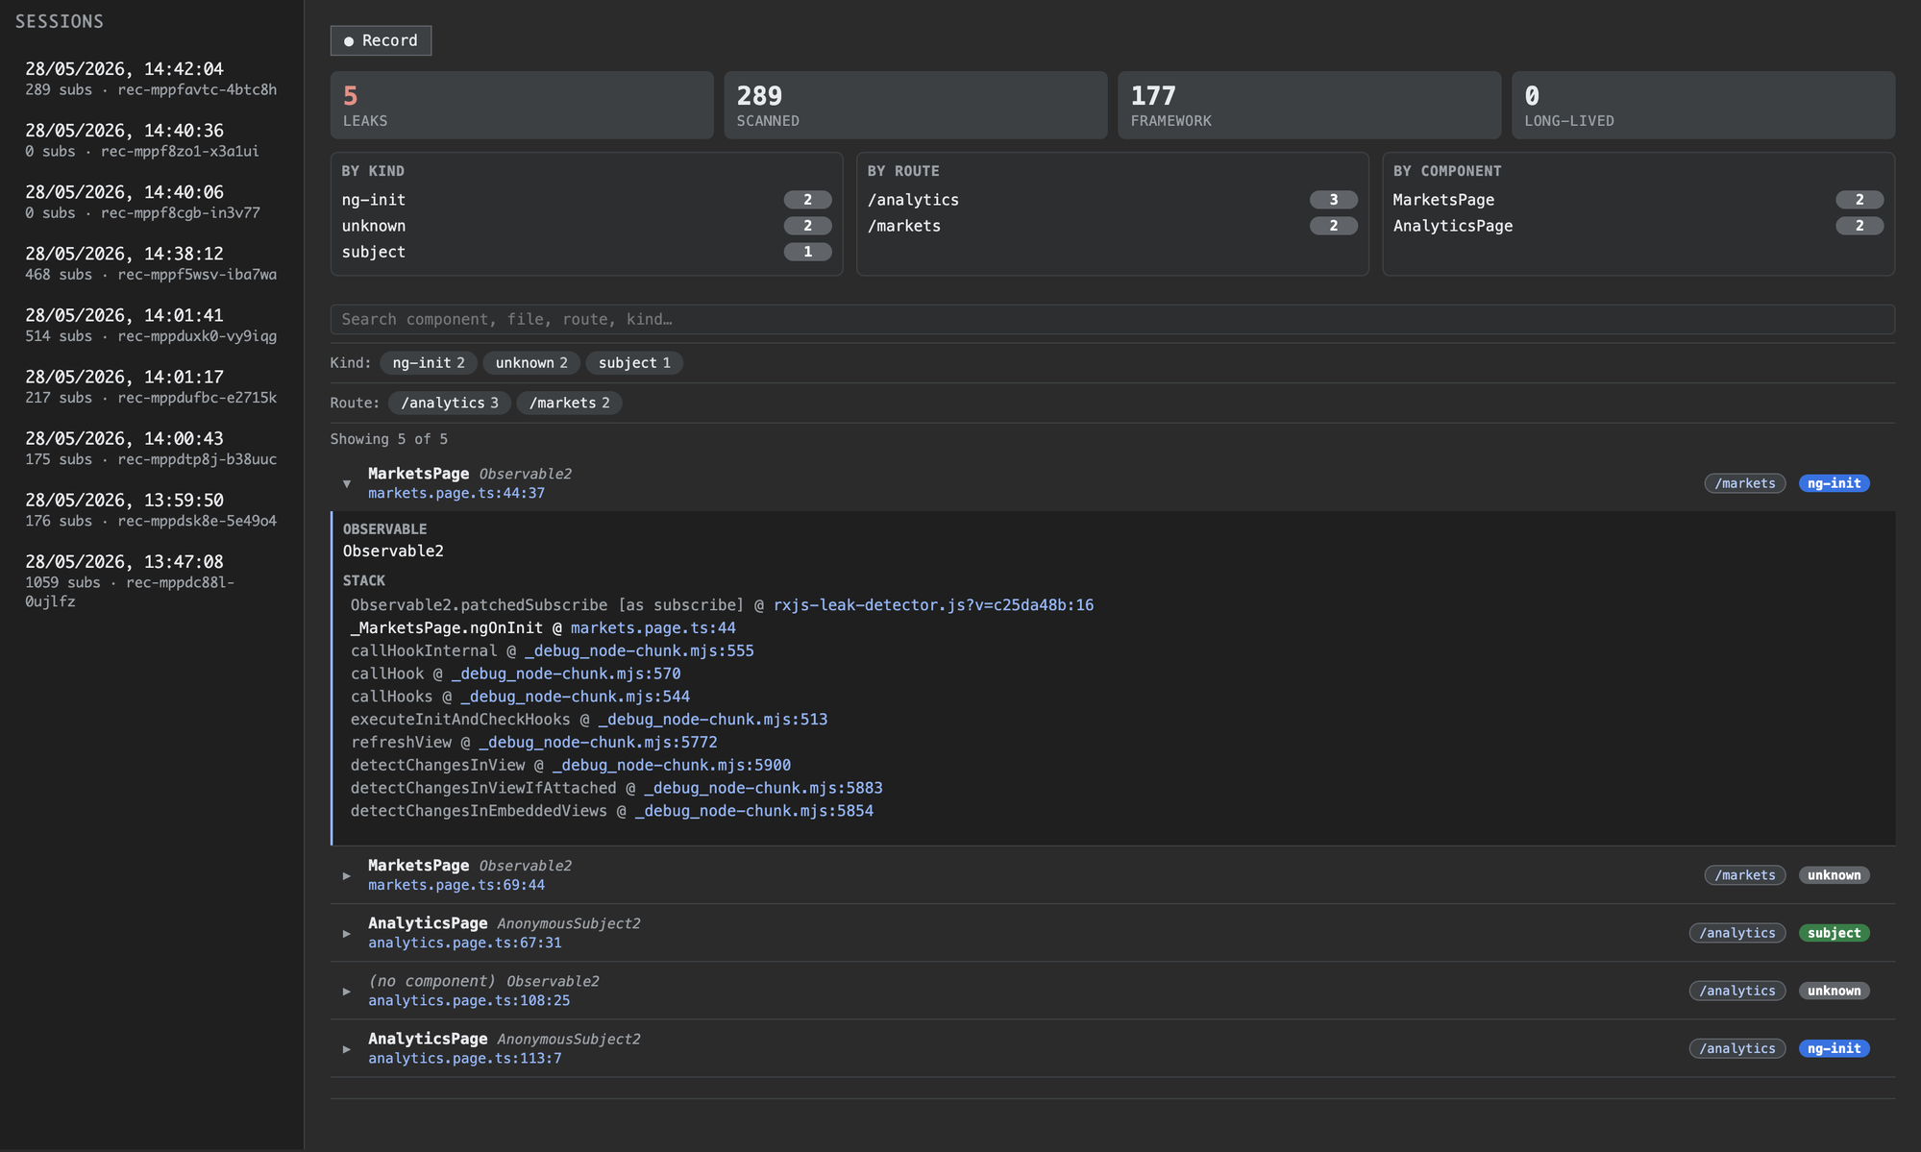Click the ng-init badge on markets.page.ts:44:37 row
Screen dimensions: 1921x1152
pos(1834,483)
